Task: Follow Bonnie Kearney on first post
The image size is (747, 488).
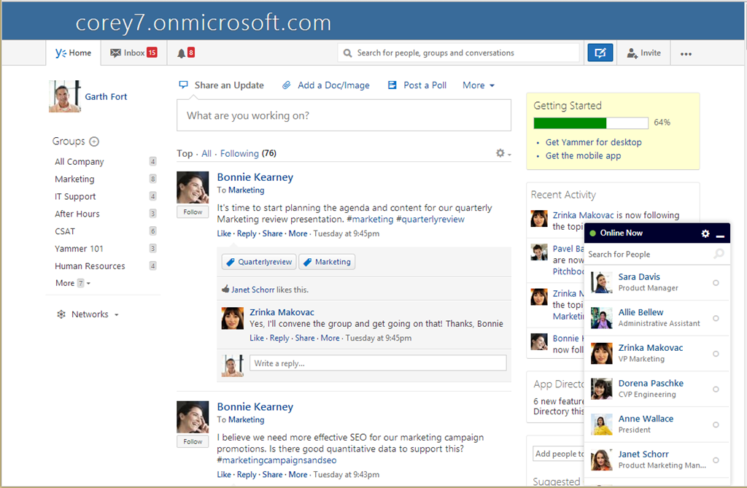Action: (x=193, y=212)
